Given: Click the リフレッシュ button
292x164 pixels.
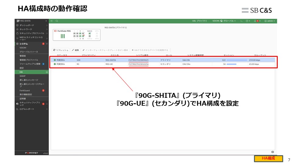Looking at the screenshot, I should tap(61, 50).
